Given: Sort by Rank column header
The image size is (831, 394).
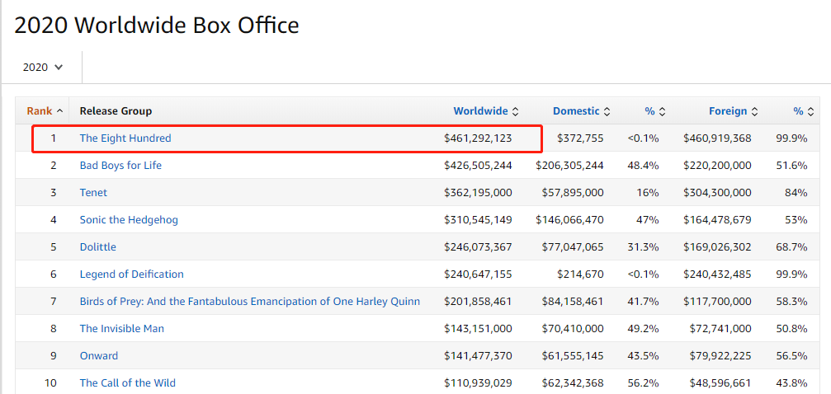Looking at the screenshot, I should pos(45,111).
